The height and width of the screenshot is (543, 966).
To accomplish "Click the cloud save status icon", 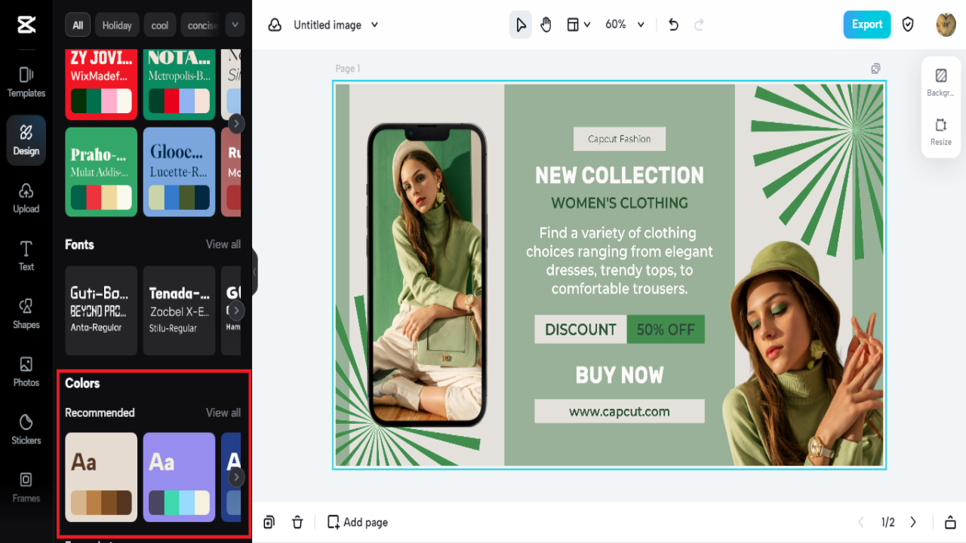I will coord(275,25).
